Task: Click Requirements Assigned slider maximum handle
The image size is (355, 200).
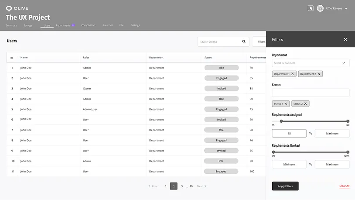Action: click(x=348, y=121)
